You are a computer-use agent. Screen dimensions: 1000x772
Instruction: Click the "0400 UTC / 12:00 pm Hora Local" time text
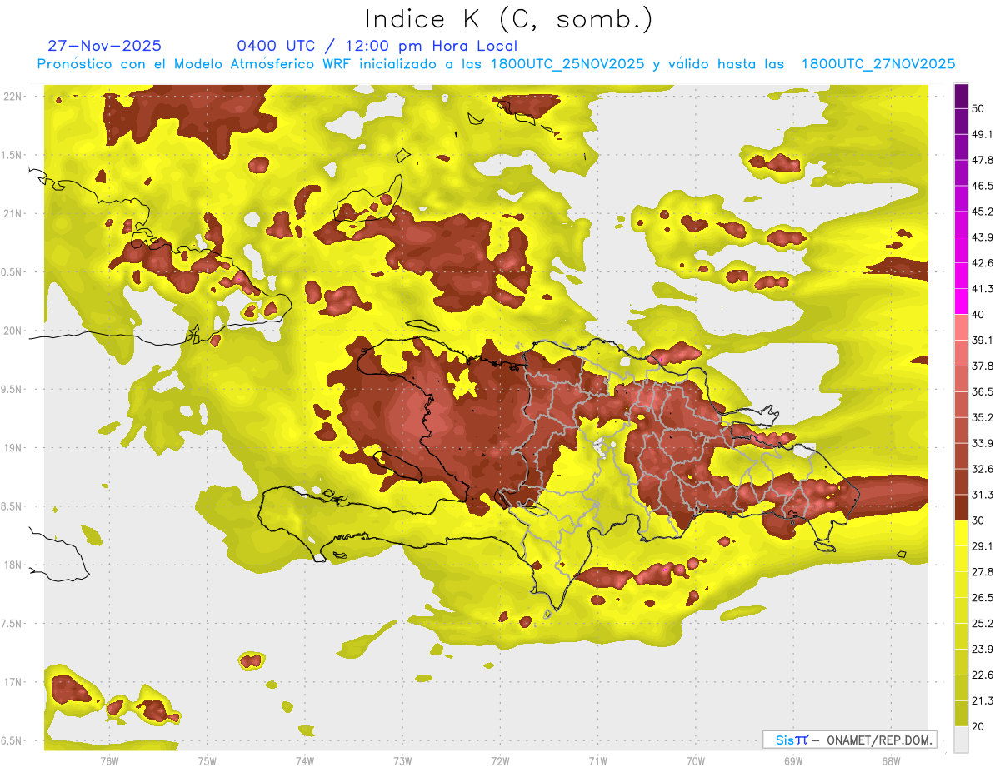[x=377, y=46]
